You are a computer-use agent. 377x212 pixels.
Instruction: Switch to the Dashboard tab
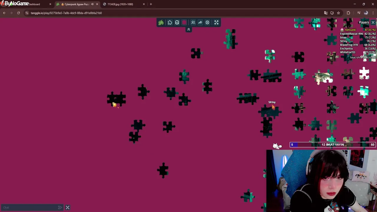[34, 4]
